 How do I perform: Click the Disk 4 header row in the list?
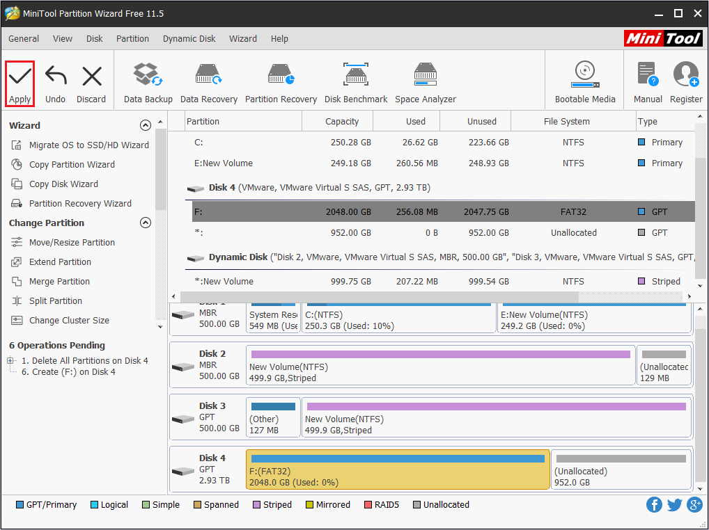pos(440,187)
